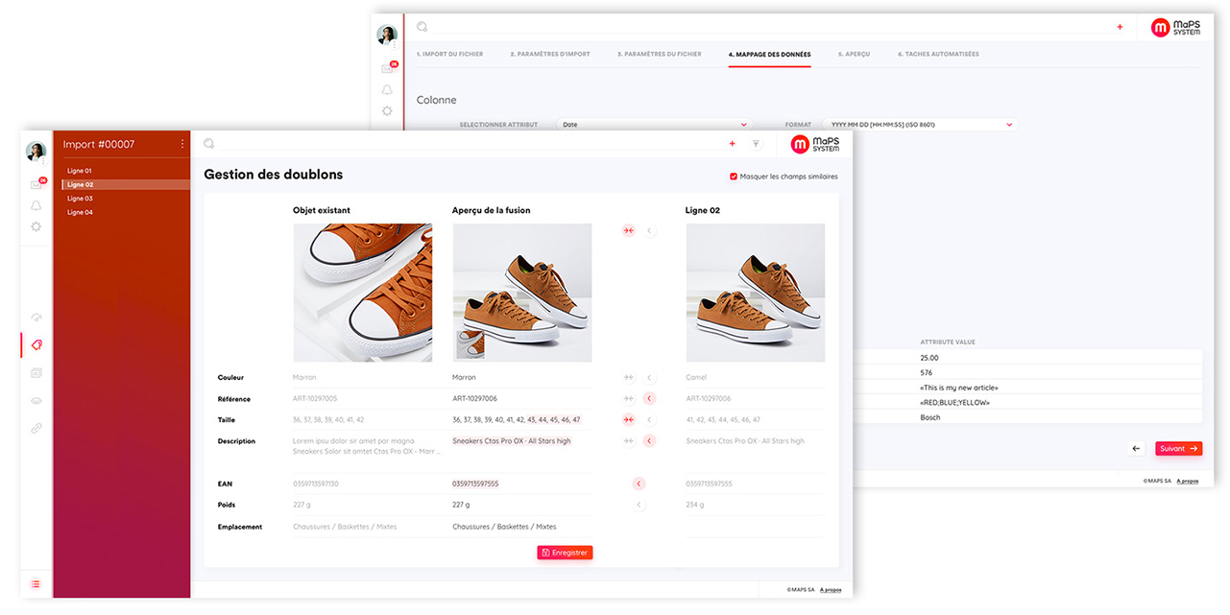Go to the 6. Taches automatisées tab

click(938, 54)
